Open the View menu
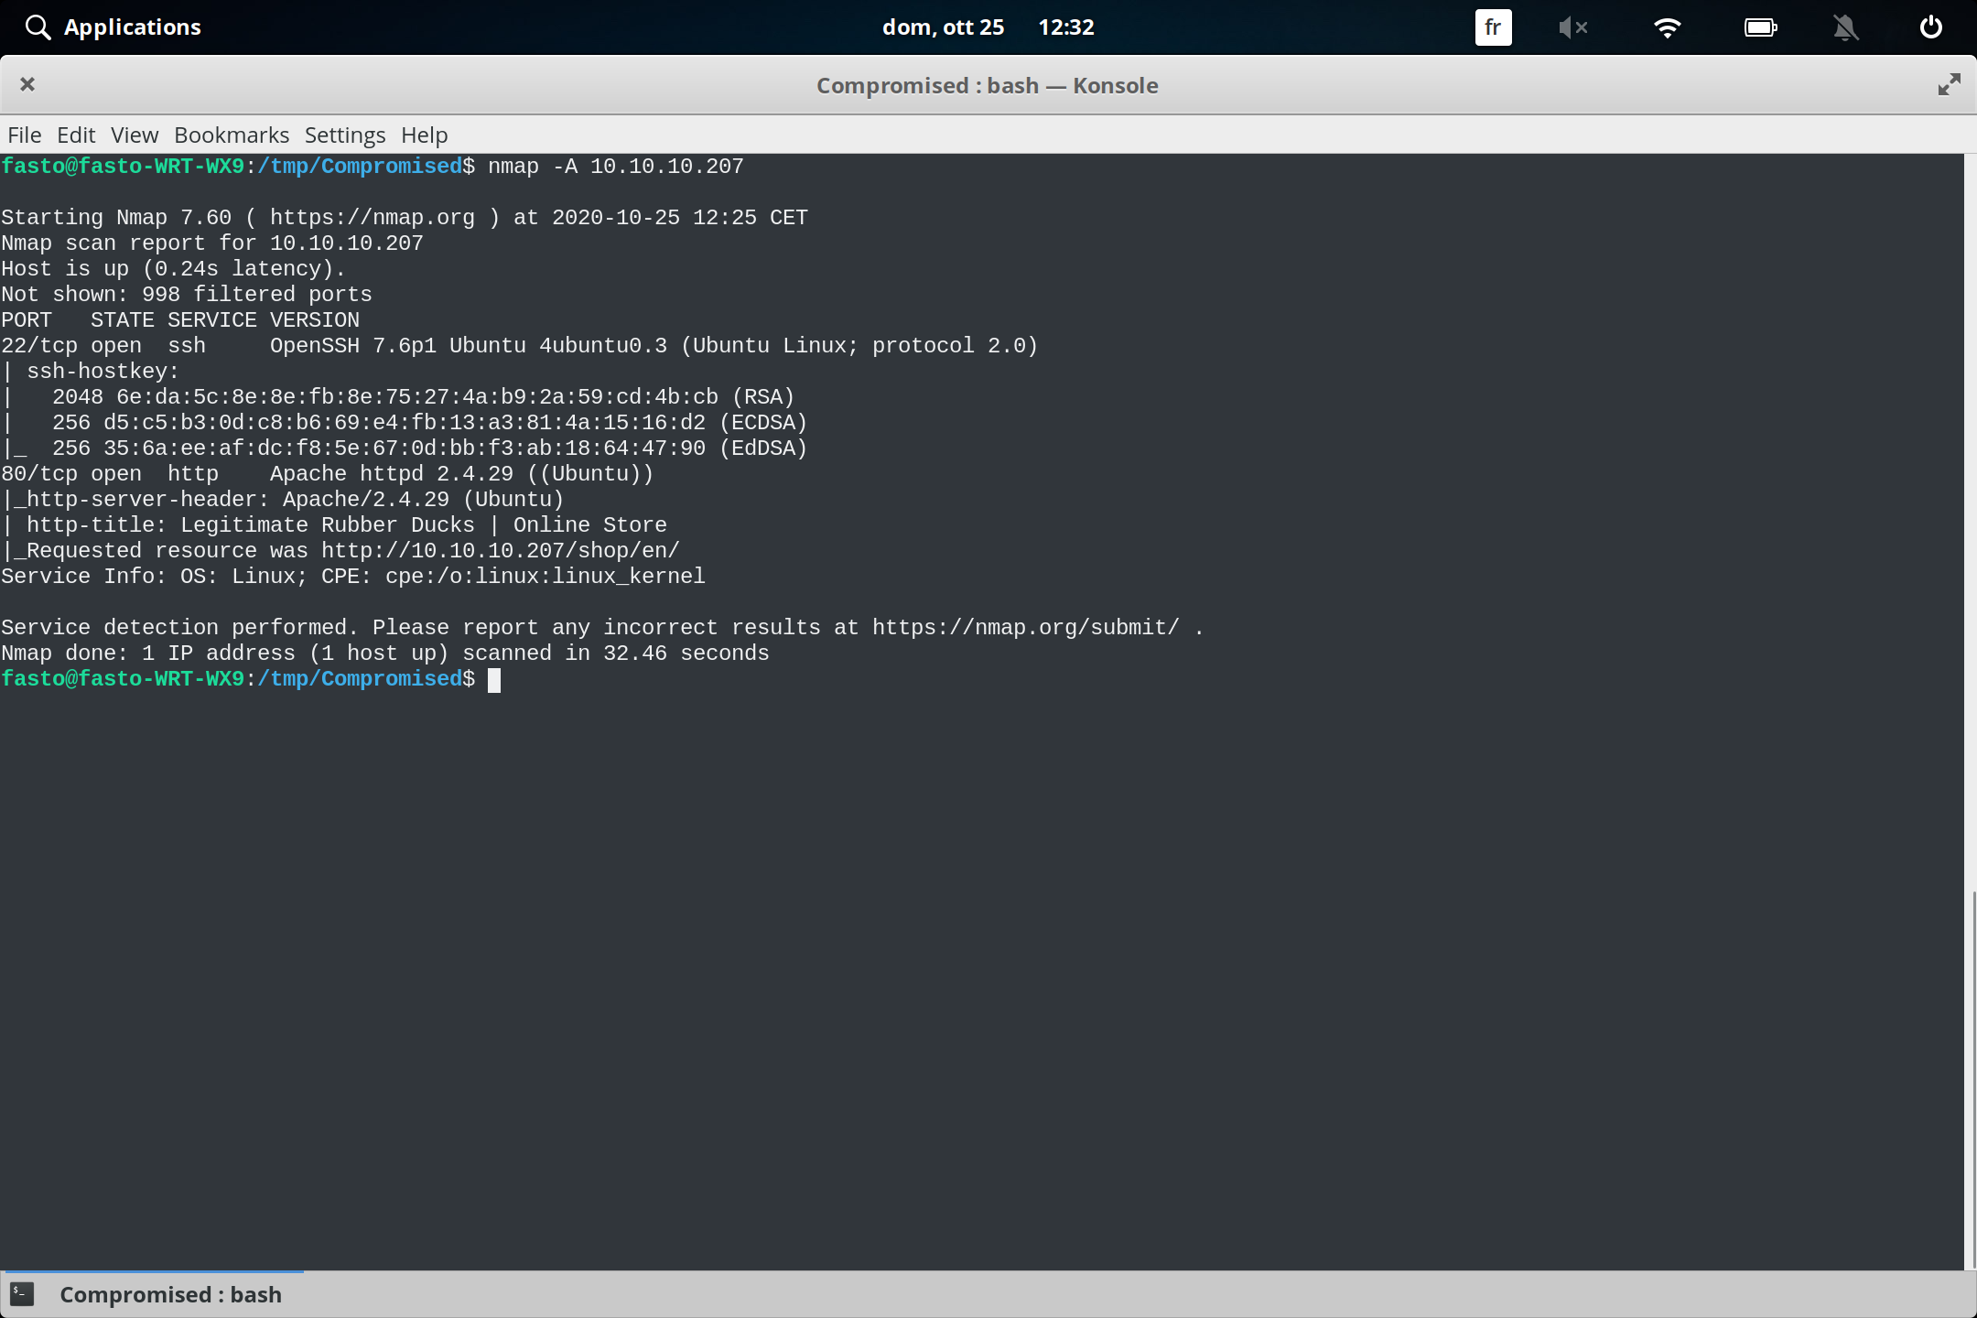The width and height of the screenshot is (1977, 1318). point(134,135)
